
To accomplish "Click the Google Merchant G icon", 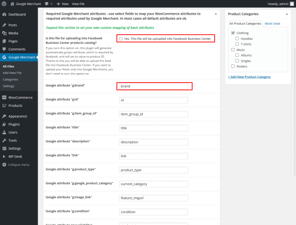I will (4, 58).
